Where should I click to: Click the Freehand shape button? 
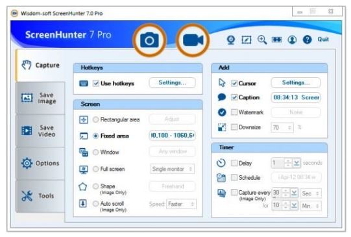pos(172,186)
